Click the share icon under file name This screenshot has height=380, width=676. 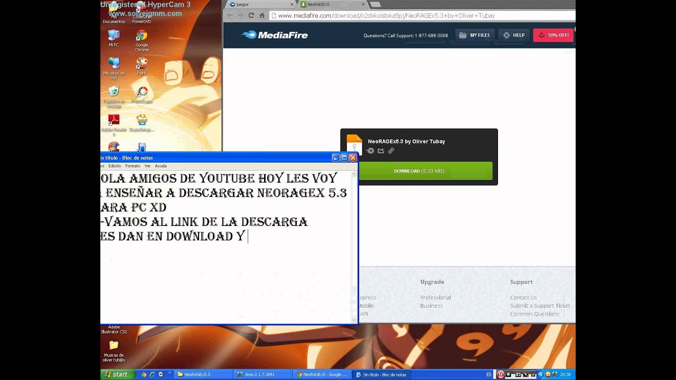(381, 150)
